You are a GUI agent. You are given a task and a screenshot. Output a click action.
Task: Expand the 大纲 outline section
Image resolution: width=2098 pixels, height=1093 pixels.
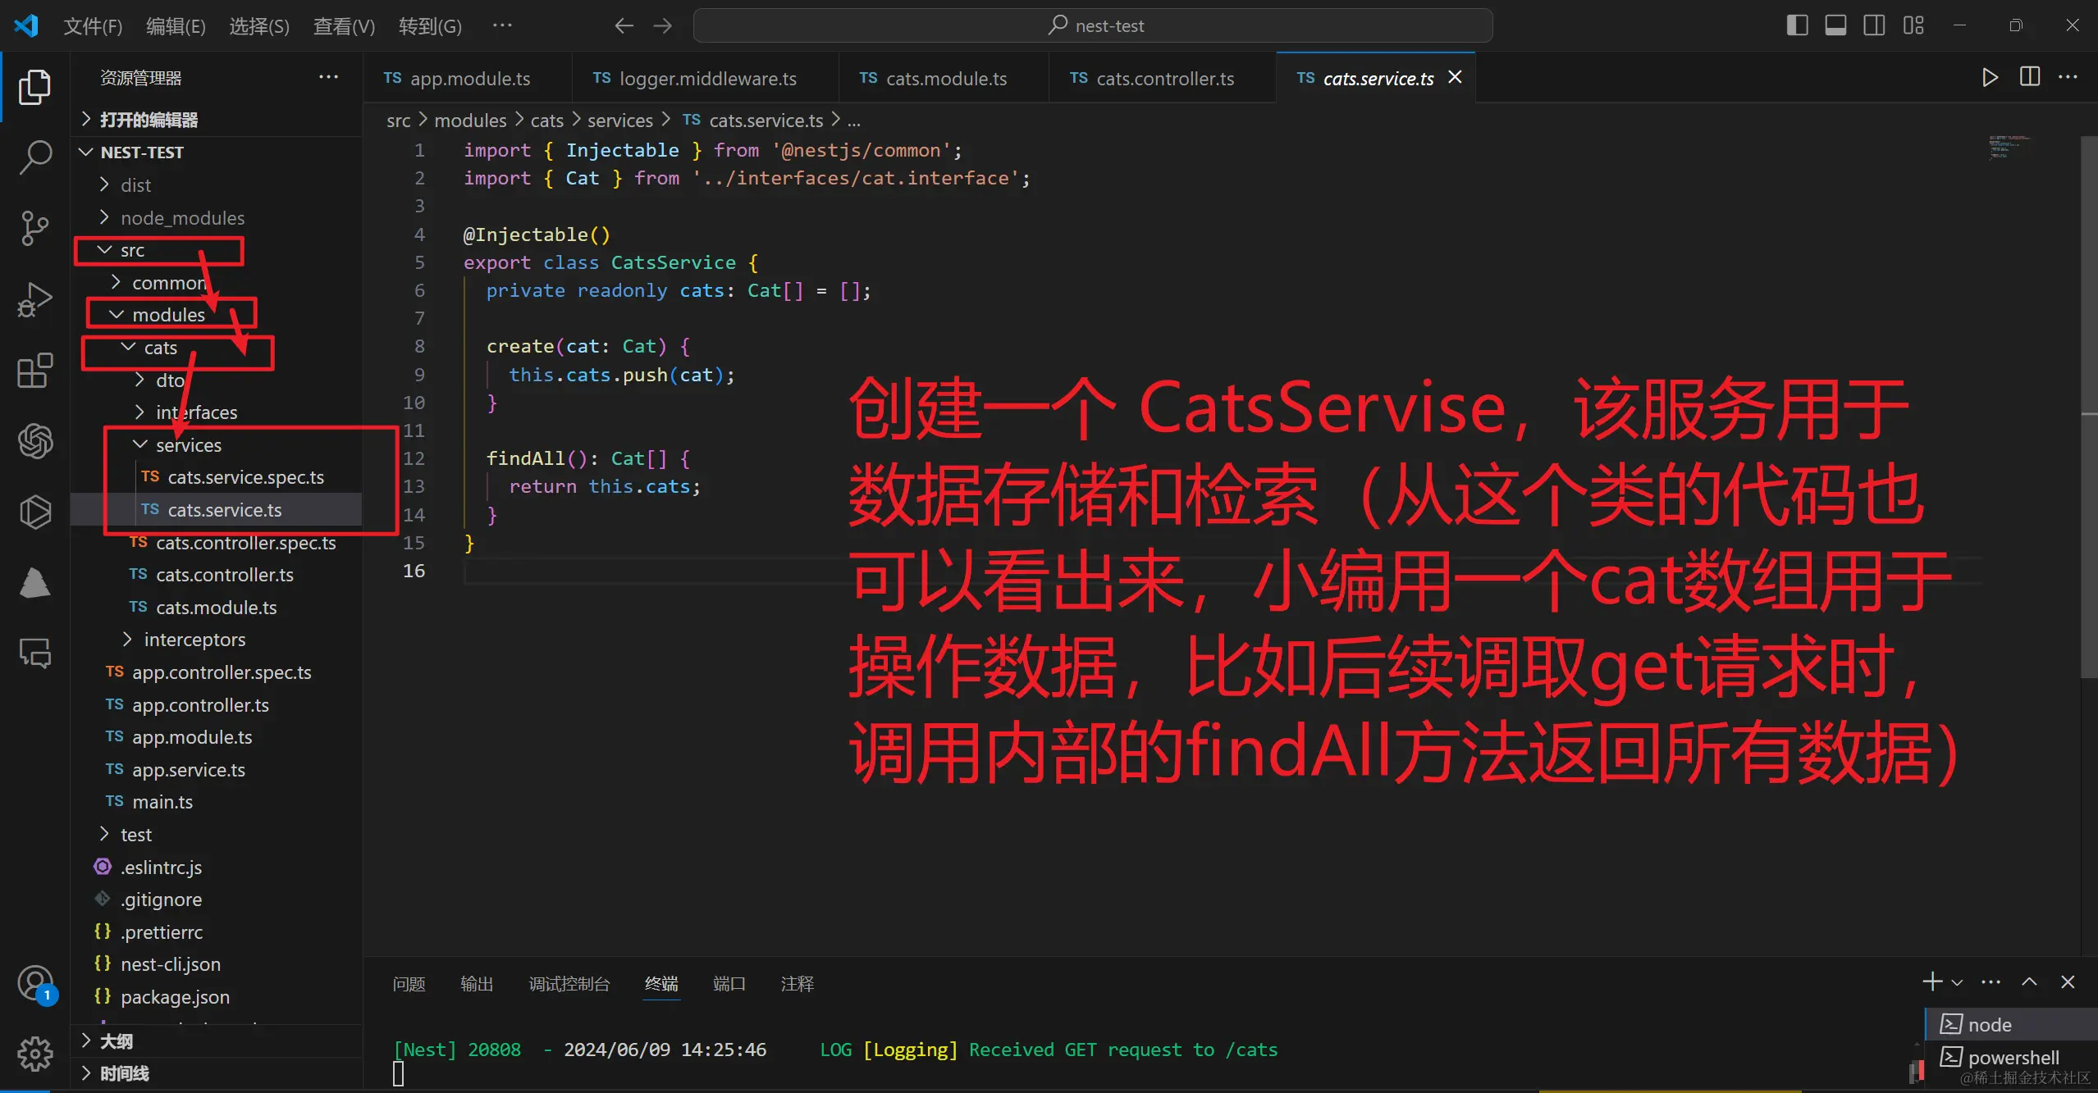coord(217,1041)
